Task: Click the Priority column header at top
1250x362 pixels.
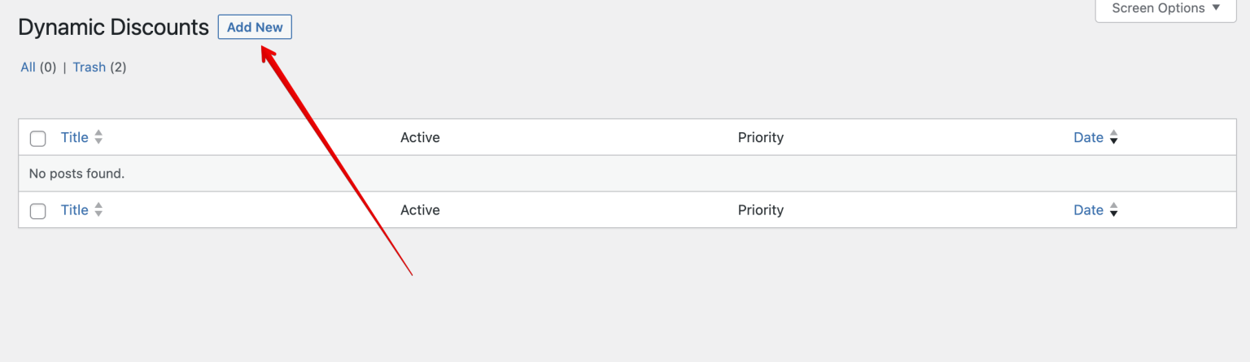Action: [760, 137]
